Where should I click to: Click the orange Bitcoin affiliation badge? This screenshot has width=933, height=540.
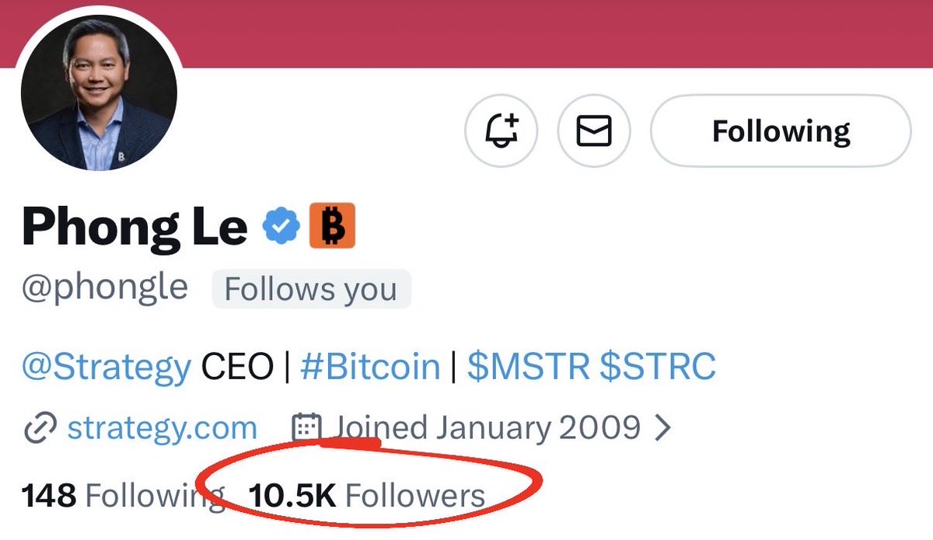[x=332, y=225]
